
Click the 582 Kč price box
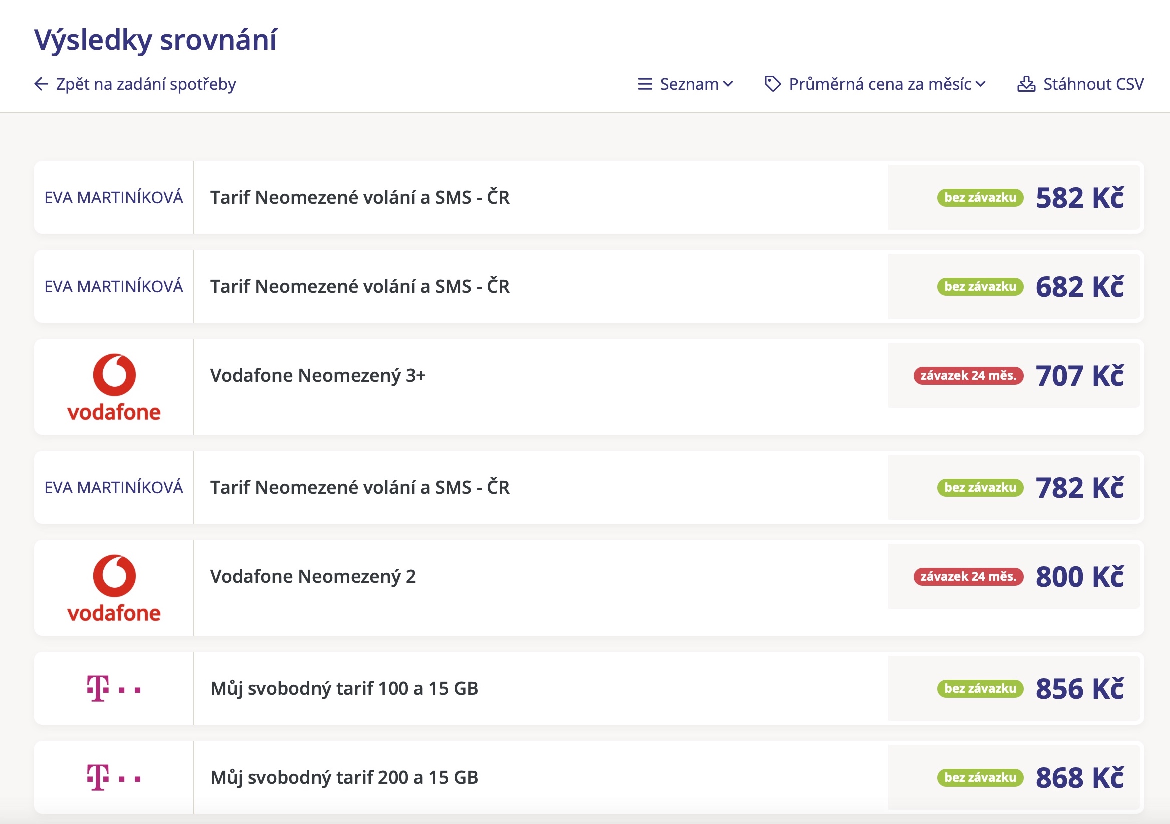point(1079,197)
